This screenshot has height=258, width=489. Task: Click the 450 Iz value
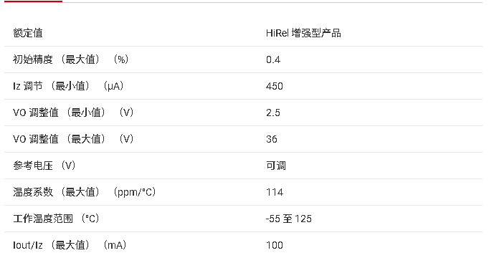click(275, 86)
